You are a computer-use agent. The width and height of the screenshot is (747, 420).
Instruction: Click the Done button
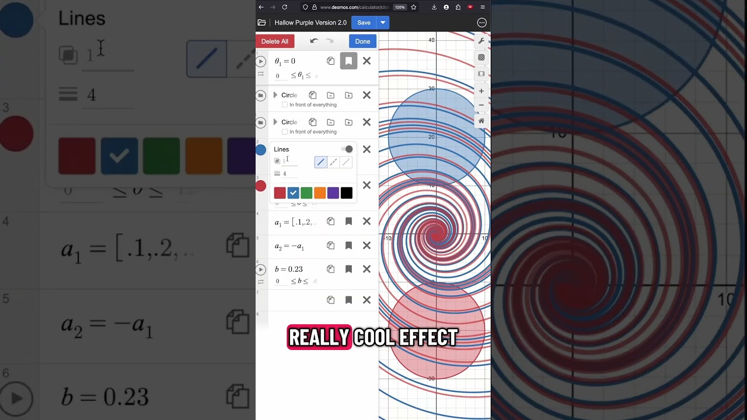coord(362,41)
